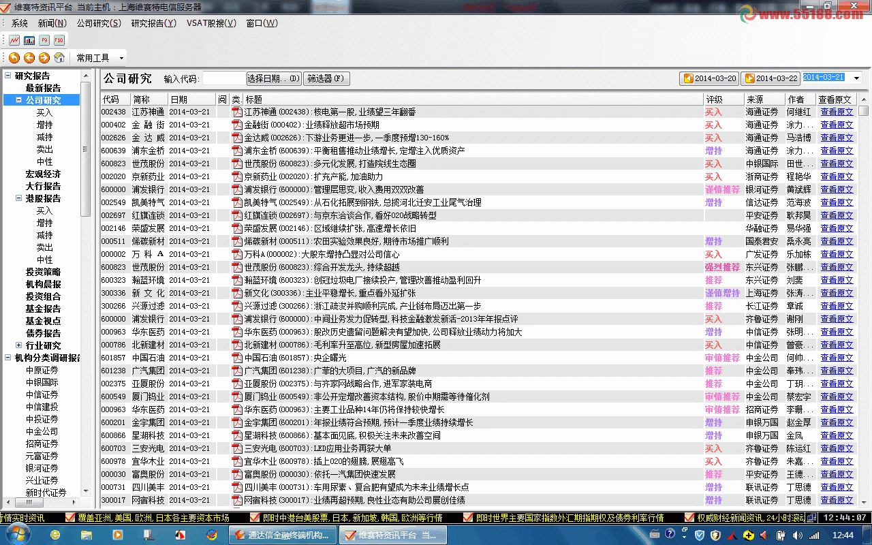Screen dimensions: 872x545
Task: Jump to next date 2014-03-22
Action: (x=770, y=78)
